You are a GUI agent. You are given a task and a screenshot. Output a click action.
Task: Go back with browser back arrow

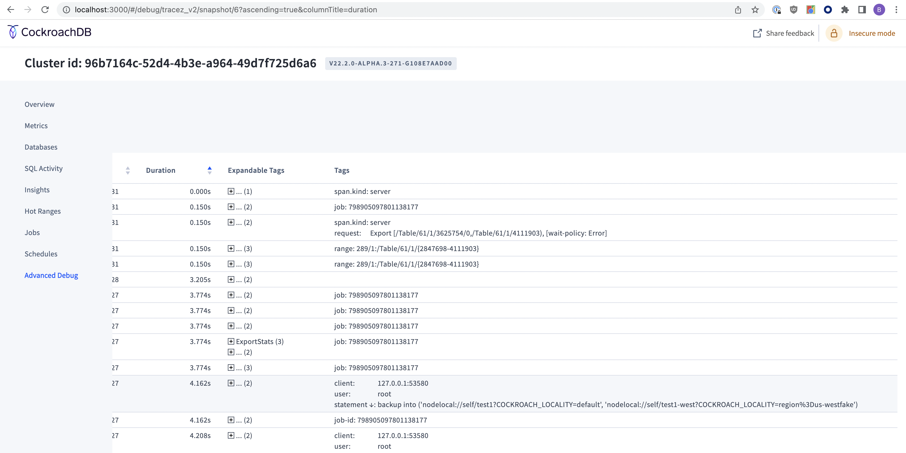coord(11,9)
